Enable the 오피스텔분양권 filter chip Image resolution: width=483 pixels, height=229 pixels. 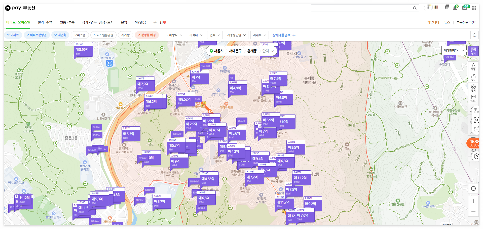(103, 35)
